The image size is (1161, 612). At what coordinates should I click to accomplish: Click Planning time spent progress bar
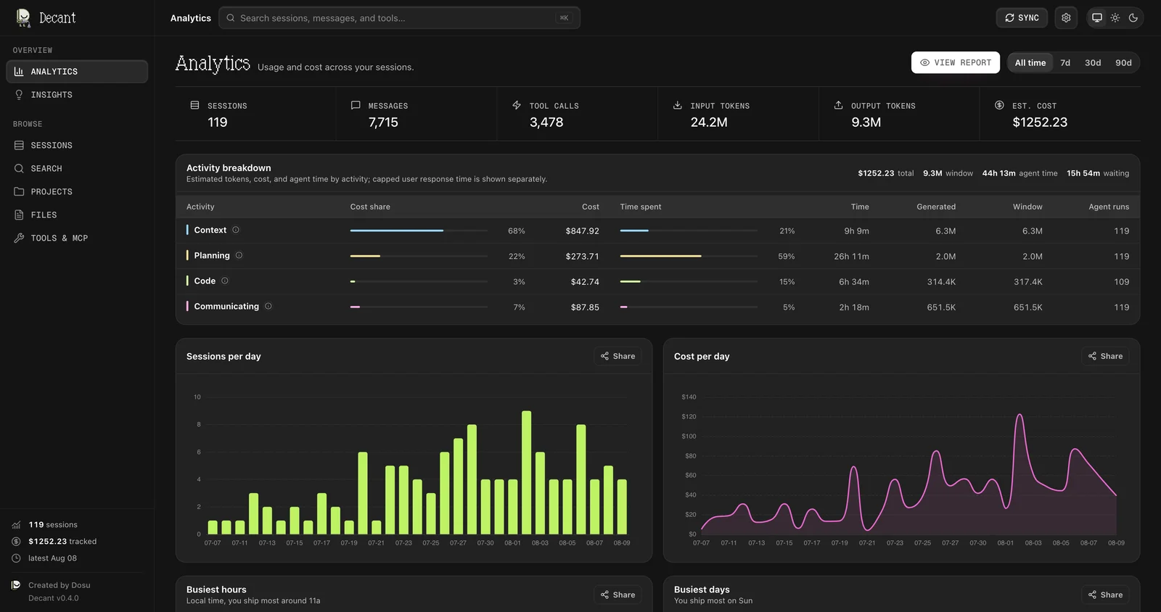[689, 256]
